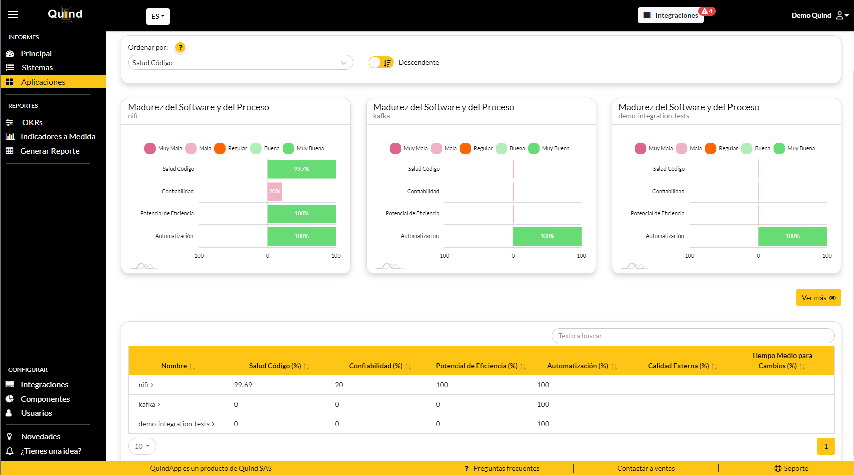
Task: Go to Sistemas in the sidebar
Action: [37, 67]
